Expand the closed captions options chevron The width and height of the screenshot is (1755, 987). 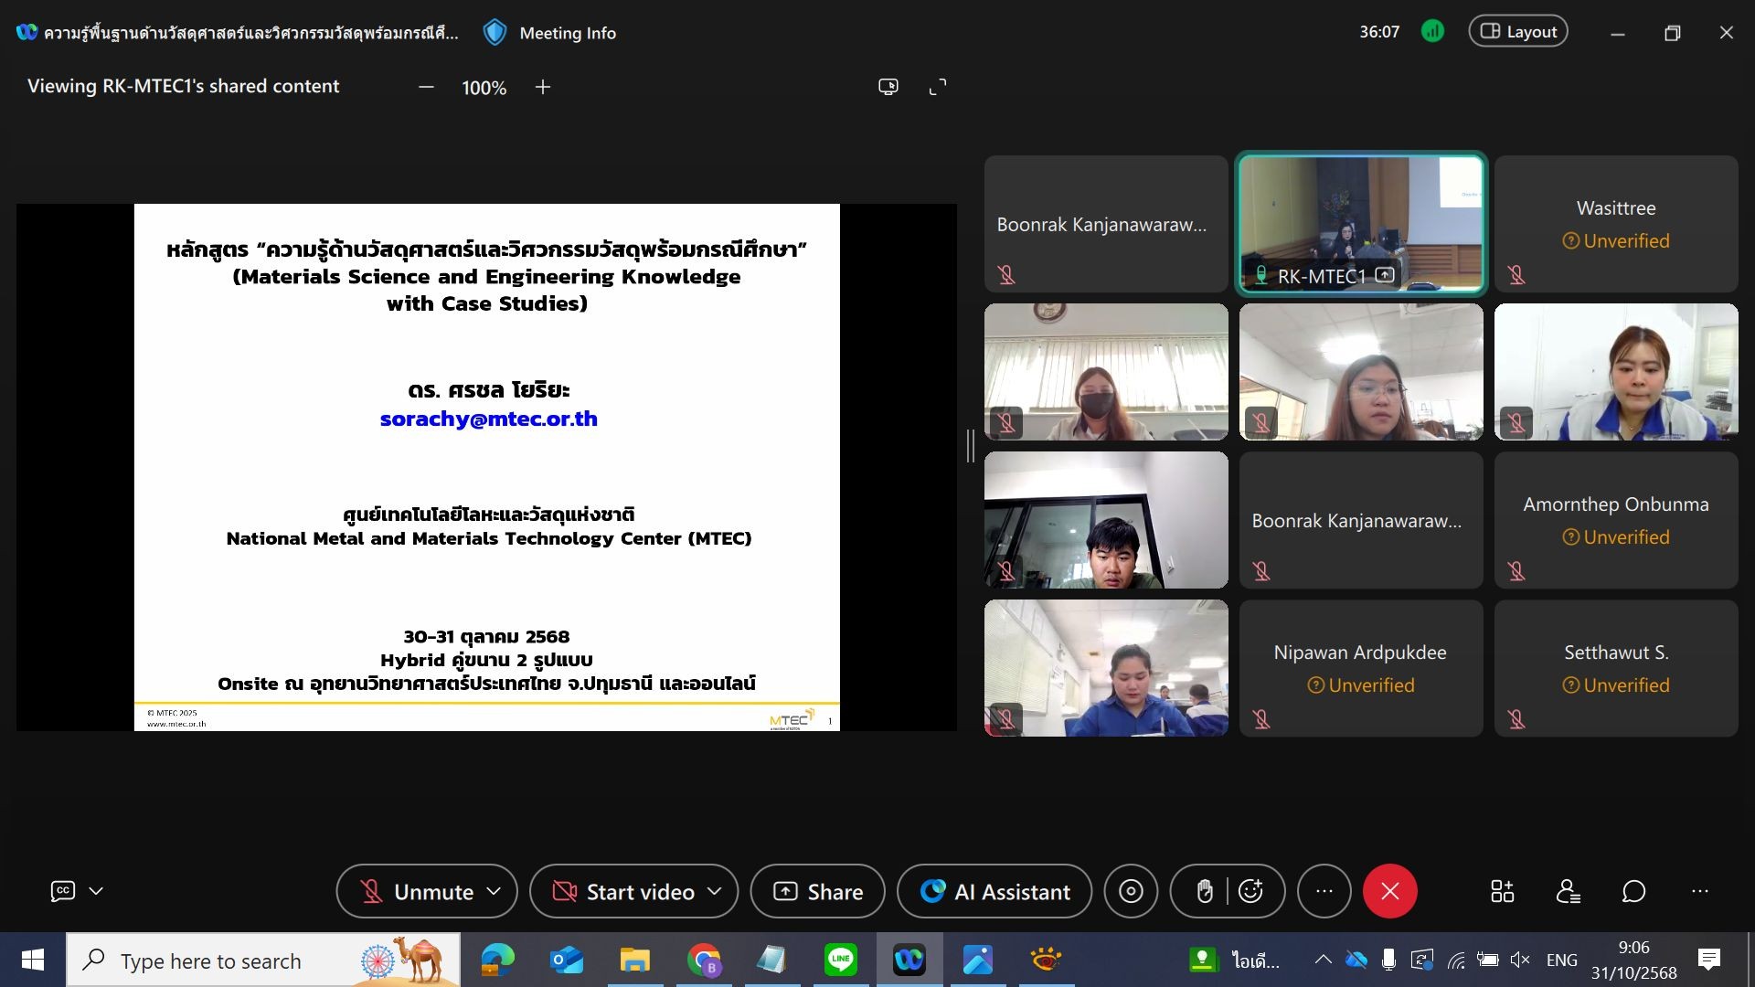[x=96, y=891]
